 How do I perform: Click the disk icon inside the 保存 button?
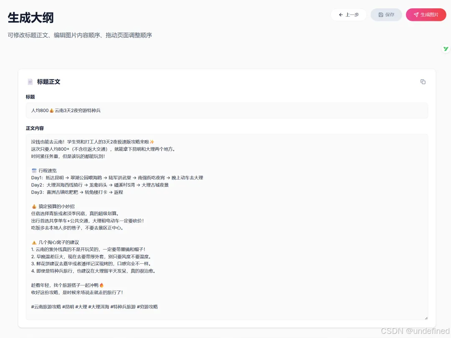[x=380, y=15]
